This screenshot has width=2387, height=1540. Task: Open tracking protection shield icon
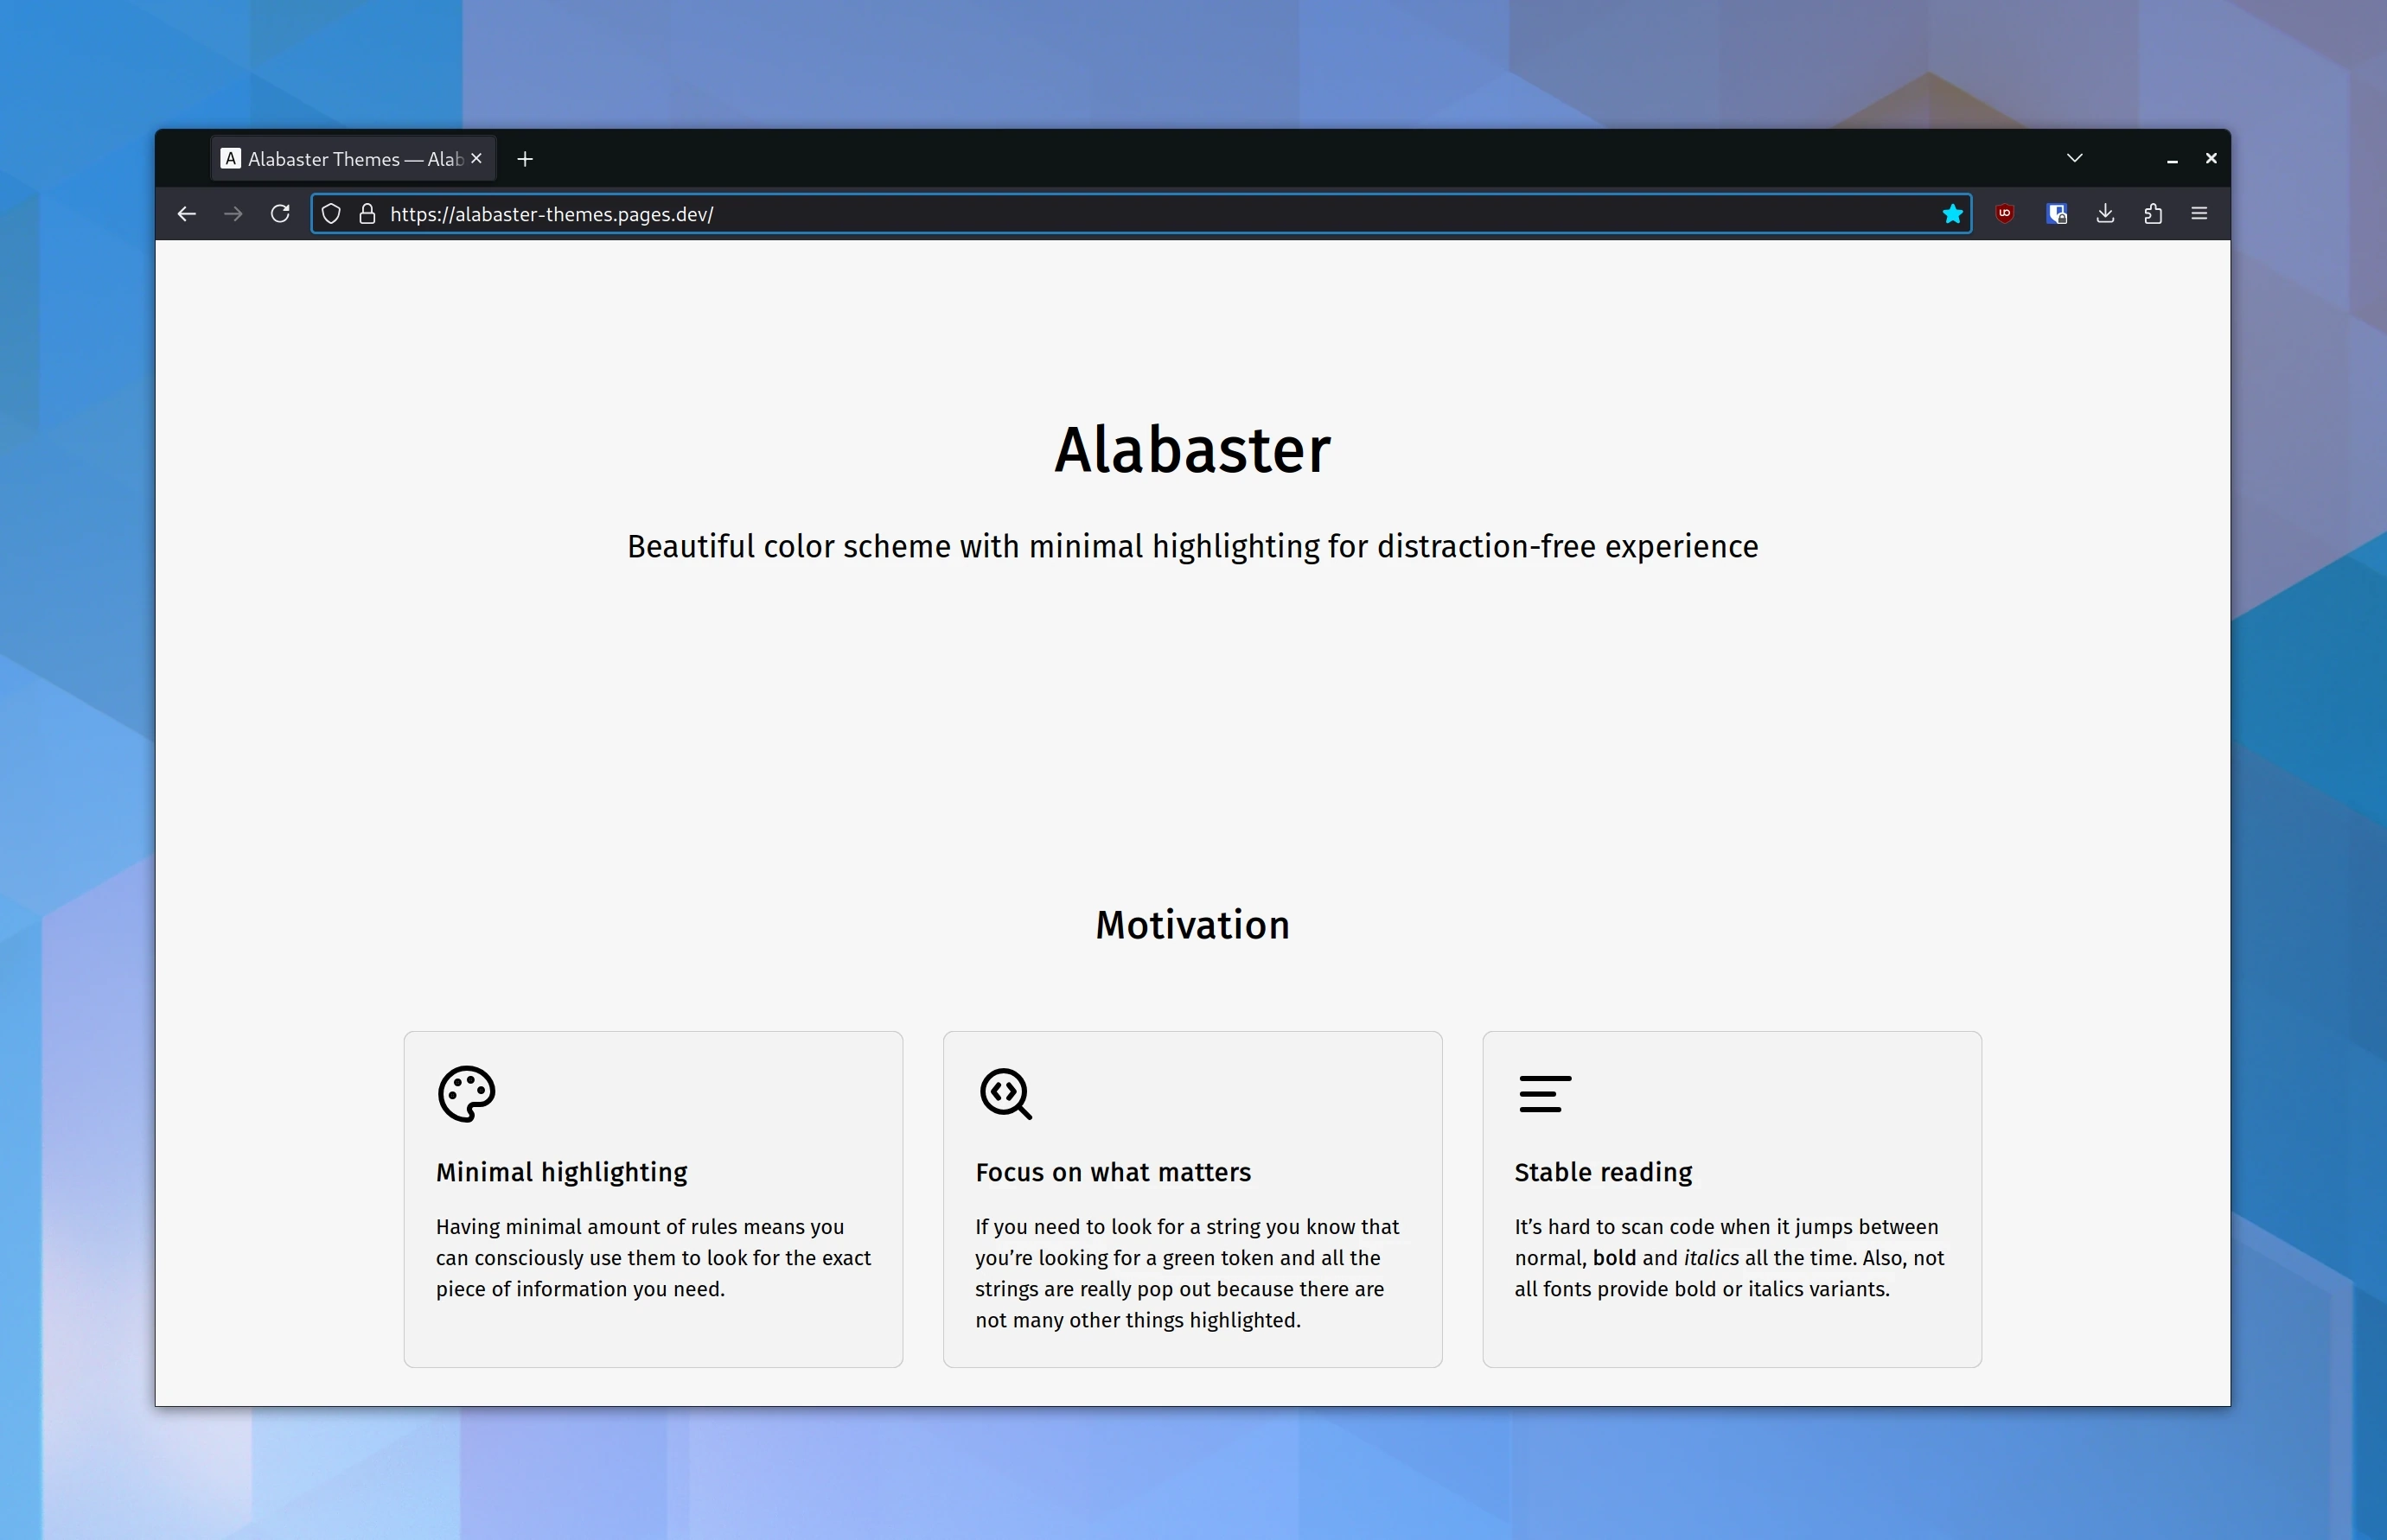(331, 213)
